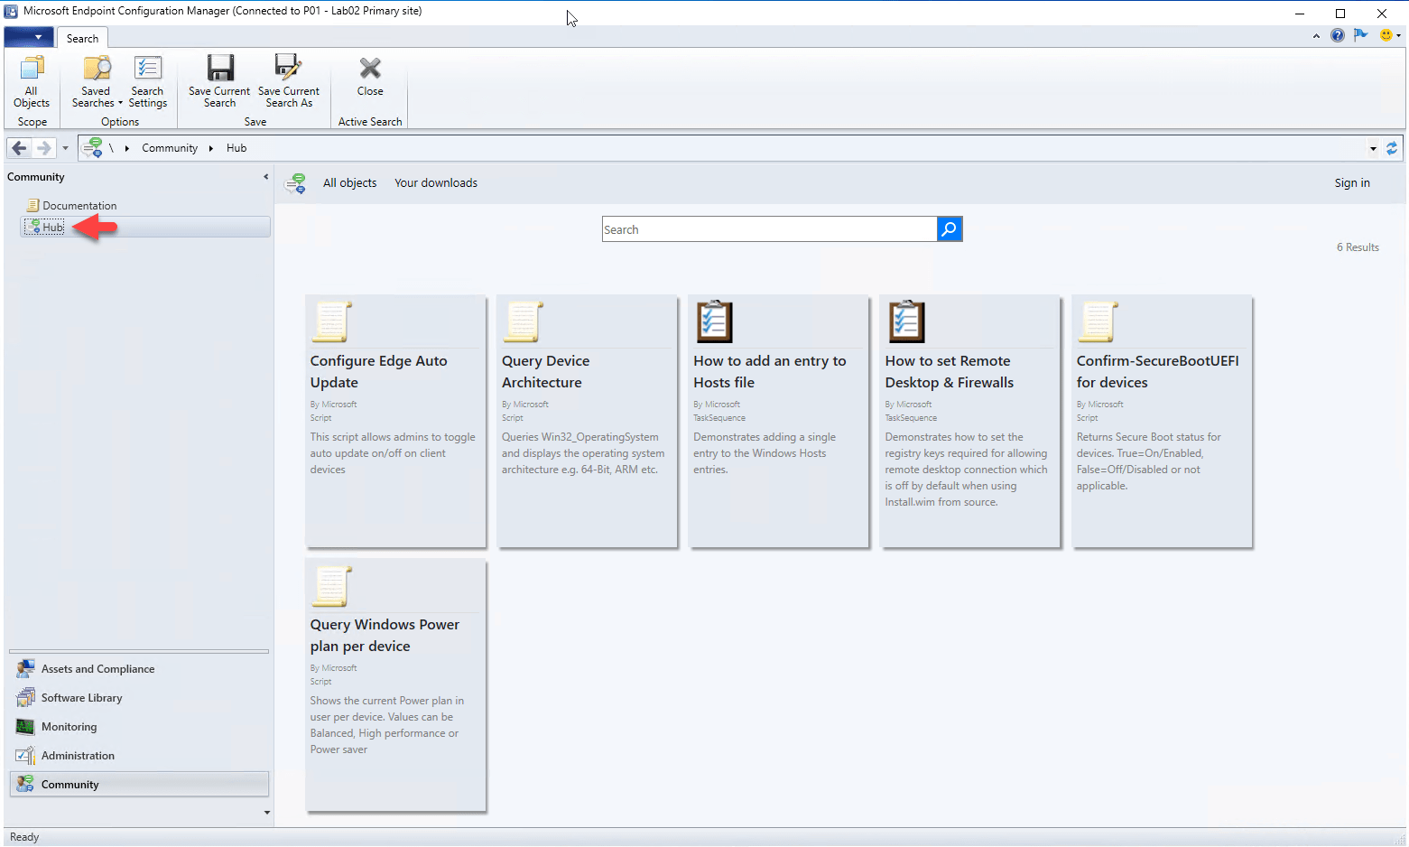Click the Community workspace icon
1409x847 pixels.
pos(25,784)
